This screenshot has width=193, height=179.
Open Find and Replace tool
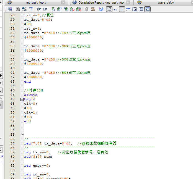[x=24, y=9]
